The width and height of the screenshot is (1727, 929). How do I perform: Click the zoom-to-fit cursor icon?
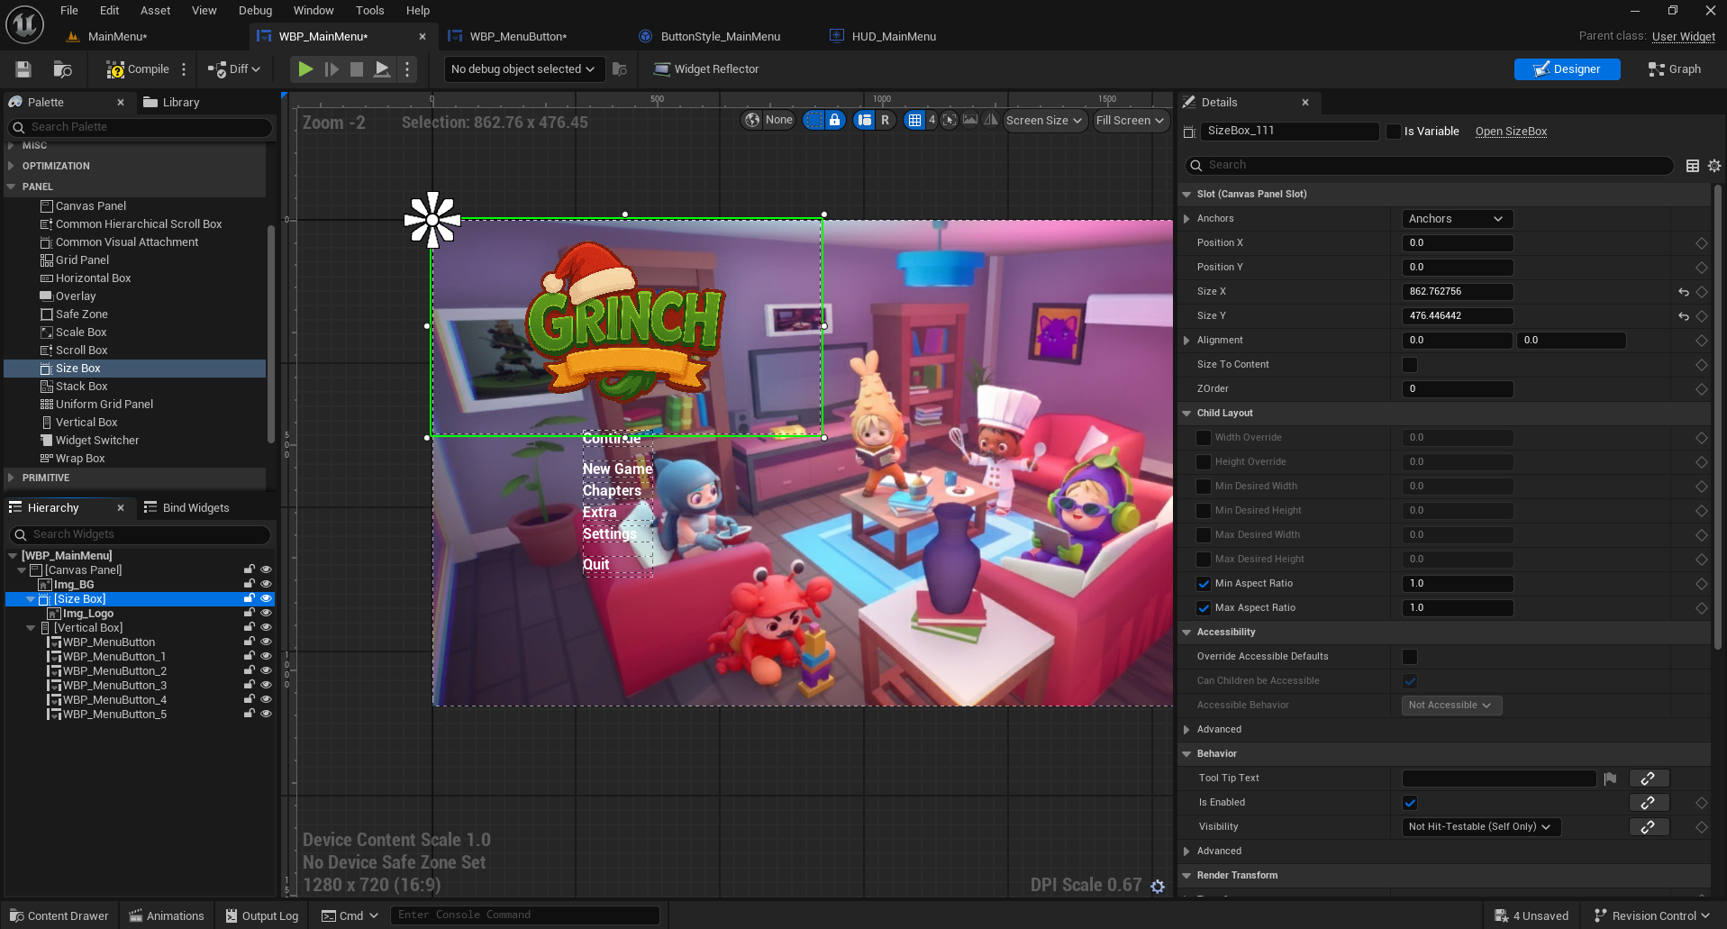tap(950, 120)
